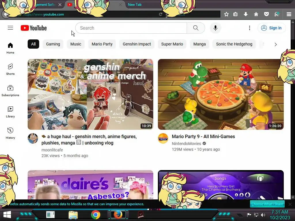Open the action center flag tray icon
This screenshot has width=295, height=221.
(x=249, y=215)
